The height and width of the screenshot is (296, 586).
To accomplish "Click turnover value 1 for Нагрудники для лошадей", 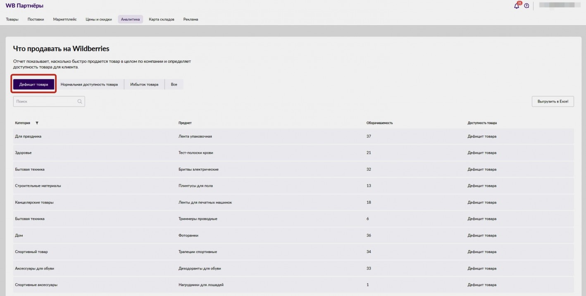I will 368,285.
